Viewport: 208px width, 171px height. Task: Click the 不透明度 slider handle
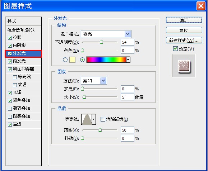pos(101,42)
